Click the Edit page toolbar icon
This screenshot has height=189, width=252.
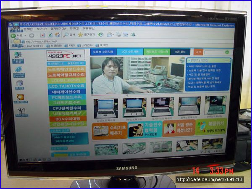125,34
